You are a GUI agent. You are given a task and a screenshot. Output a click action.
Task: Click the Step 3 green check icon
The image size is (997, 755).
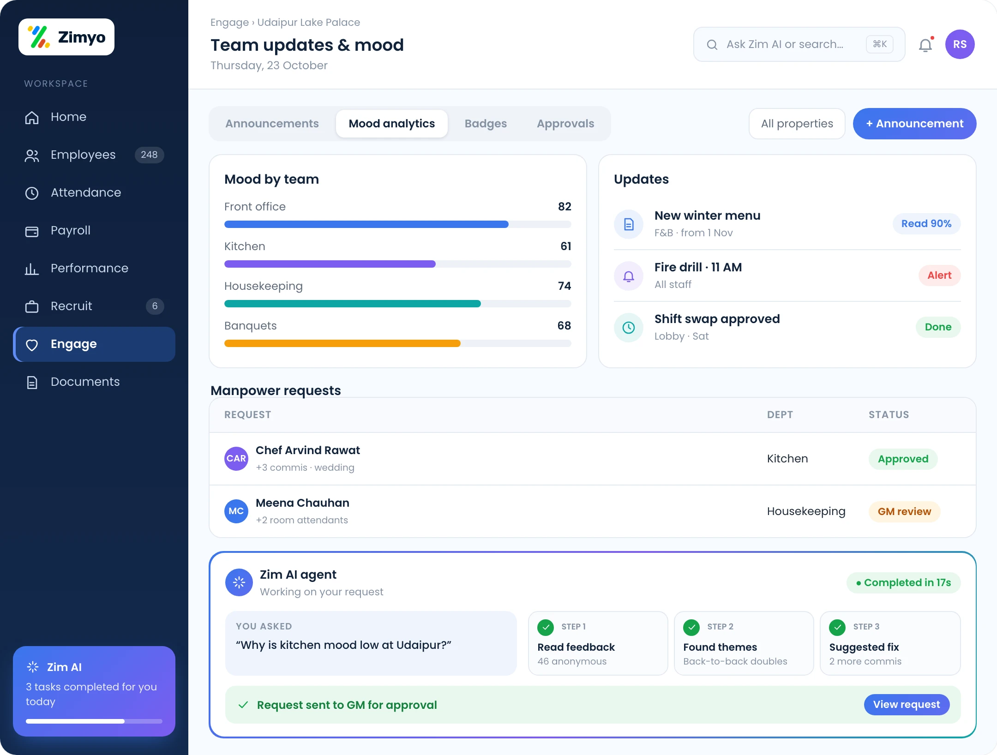click(837, 627)
